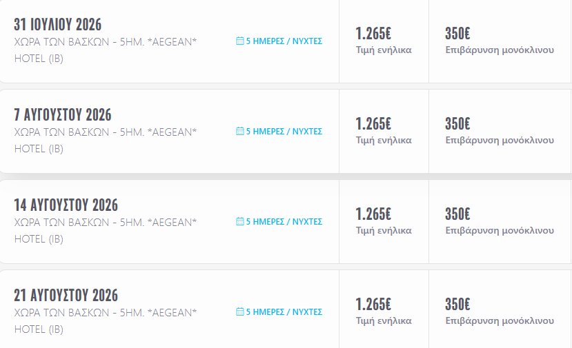
Task: Click calendar icon in 31 Ιουλίου row
Action: point(240,41)
